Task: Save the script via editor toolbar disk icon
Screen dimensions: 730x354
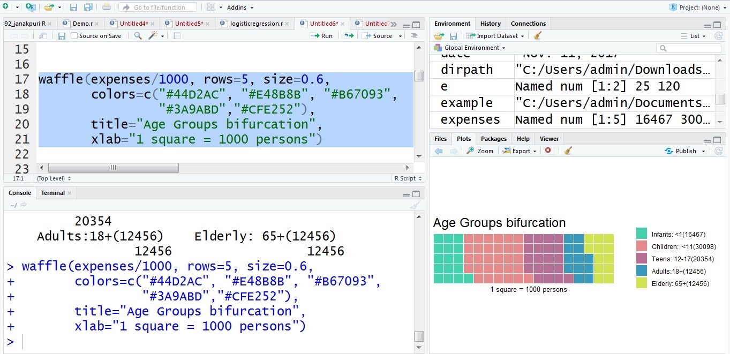Action: [62, 36]
